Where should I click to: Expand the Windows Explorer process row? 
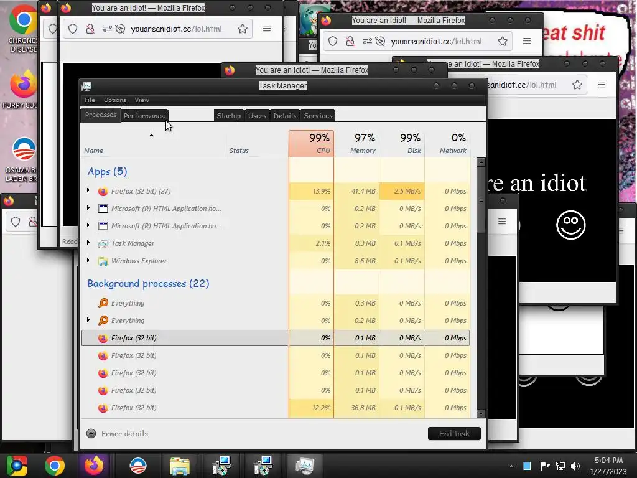88,261
